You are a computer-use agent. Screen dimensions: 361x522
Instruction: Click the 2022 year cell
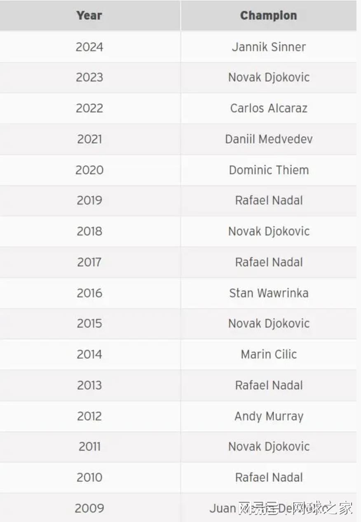click(89, 108)
